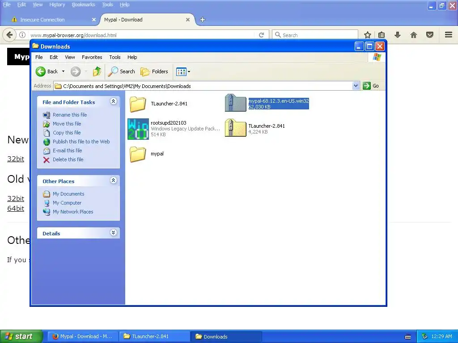The width and height of the screenshot is (458, 343).
Task: Click Move this file task
Action: (67, 124)
